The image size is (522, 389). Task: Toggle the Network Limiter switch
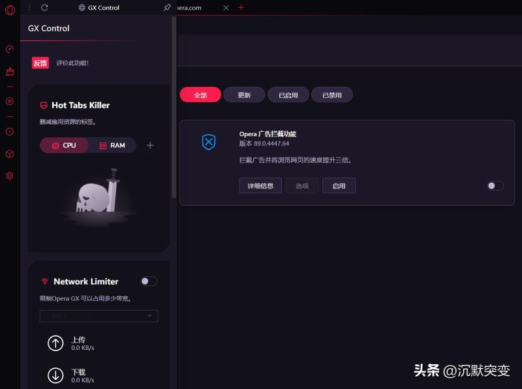pyautogui.click(x=149, y=281)
